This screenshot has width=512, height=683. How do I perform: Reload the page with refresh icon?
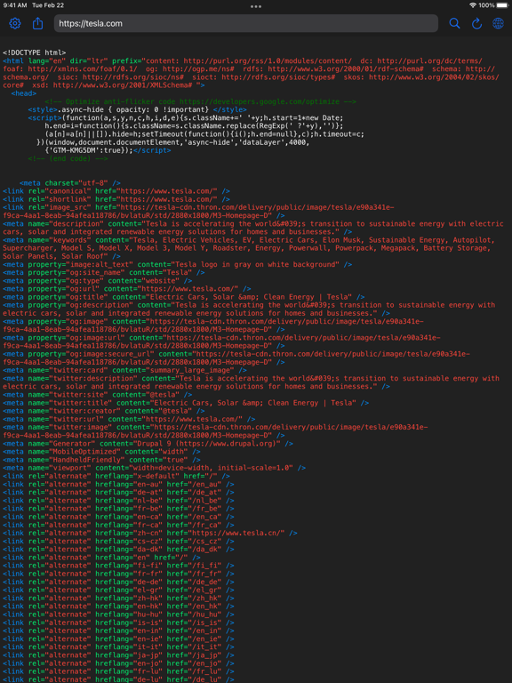[476, 23]
